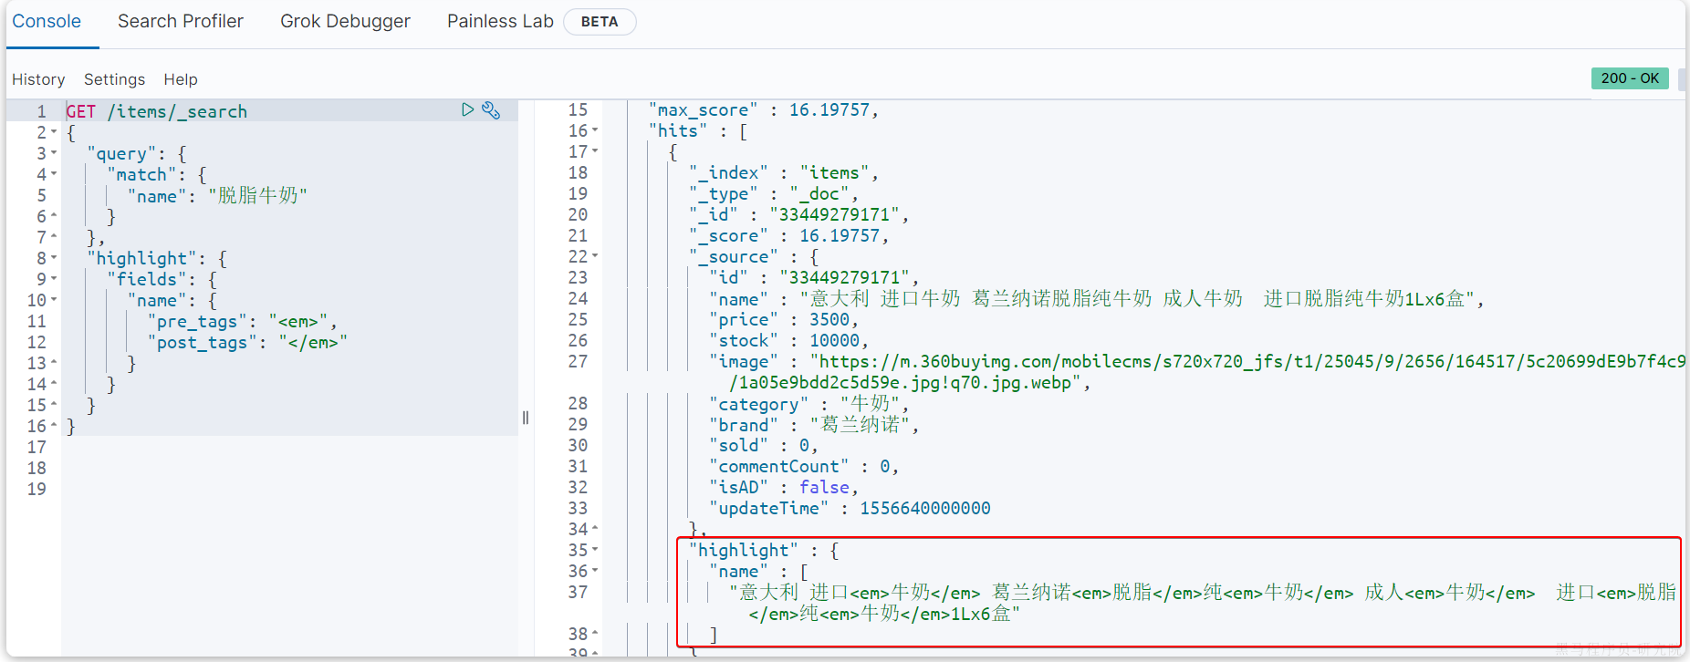This screenshot has width=1690, height=662.
Task: Fold the request "highlight" block at line 8
Action: [54, 258]
